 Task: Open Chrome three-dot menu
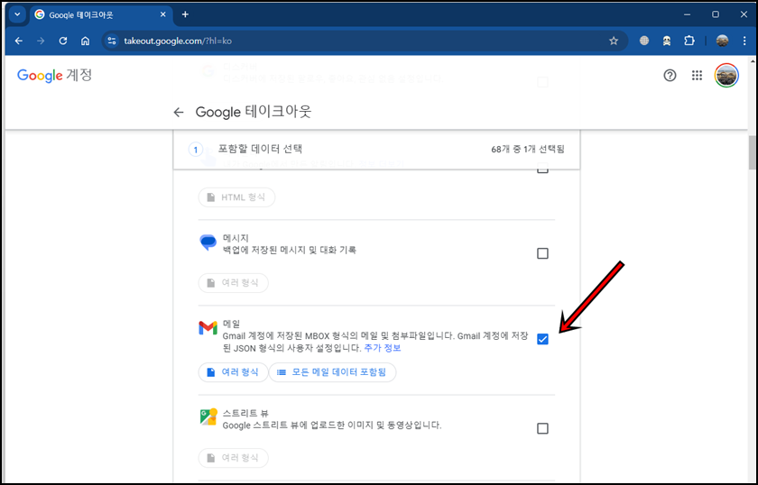(x=744, y=41)
